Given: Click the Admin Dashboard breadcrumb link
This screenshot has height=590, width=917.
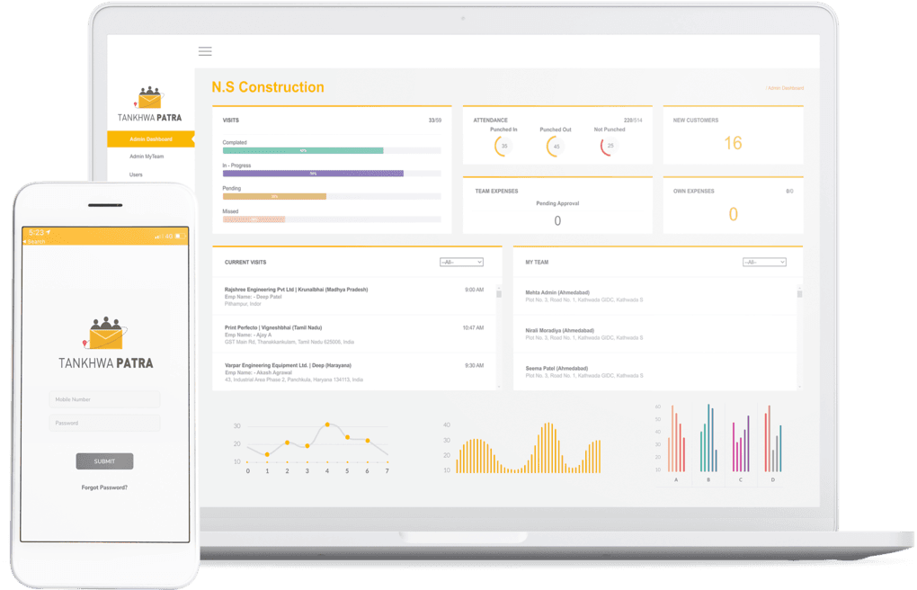Looking at the screenshot, I should tap(785, 88).
